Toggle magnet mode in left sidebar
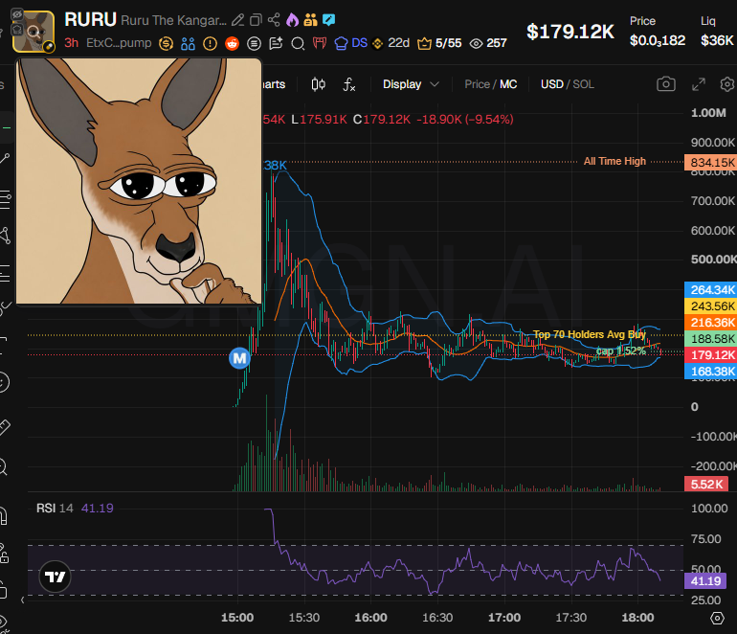Screen dimensions: 737x634 3,516
